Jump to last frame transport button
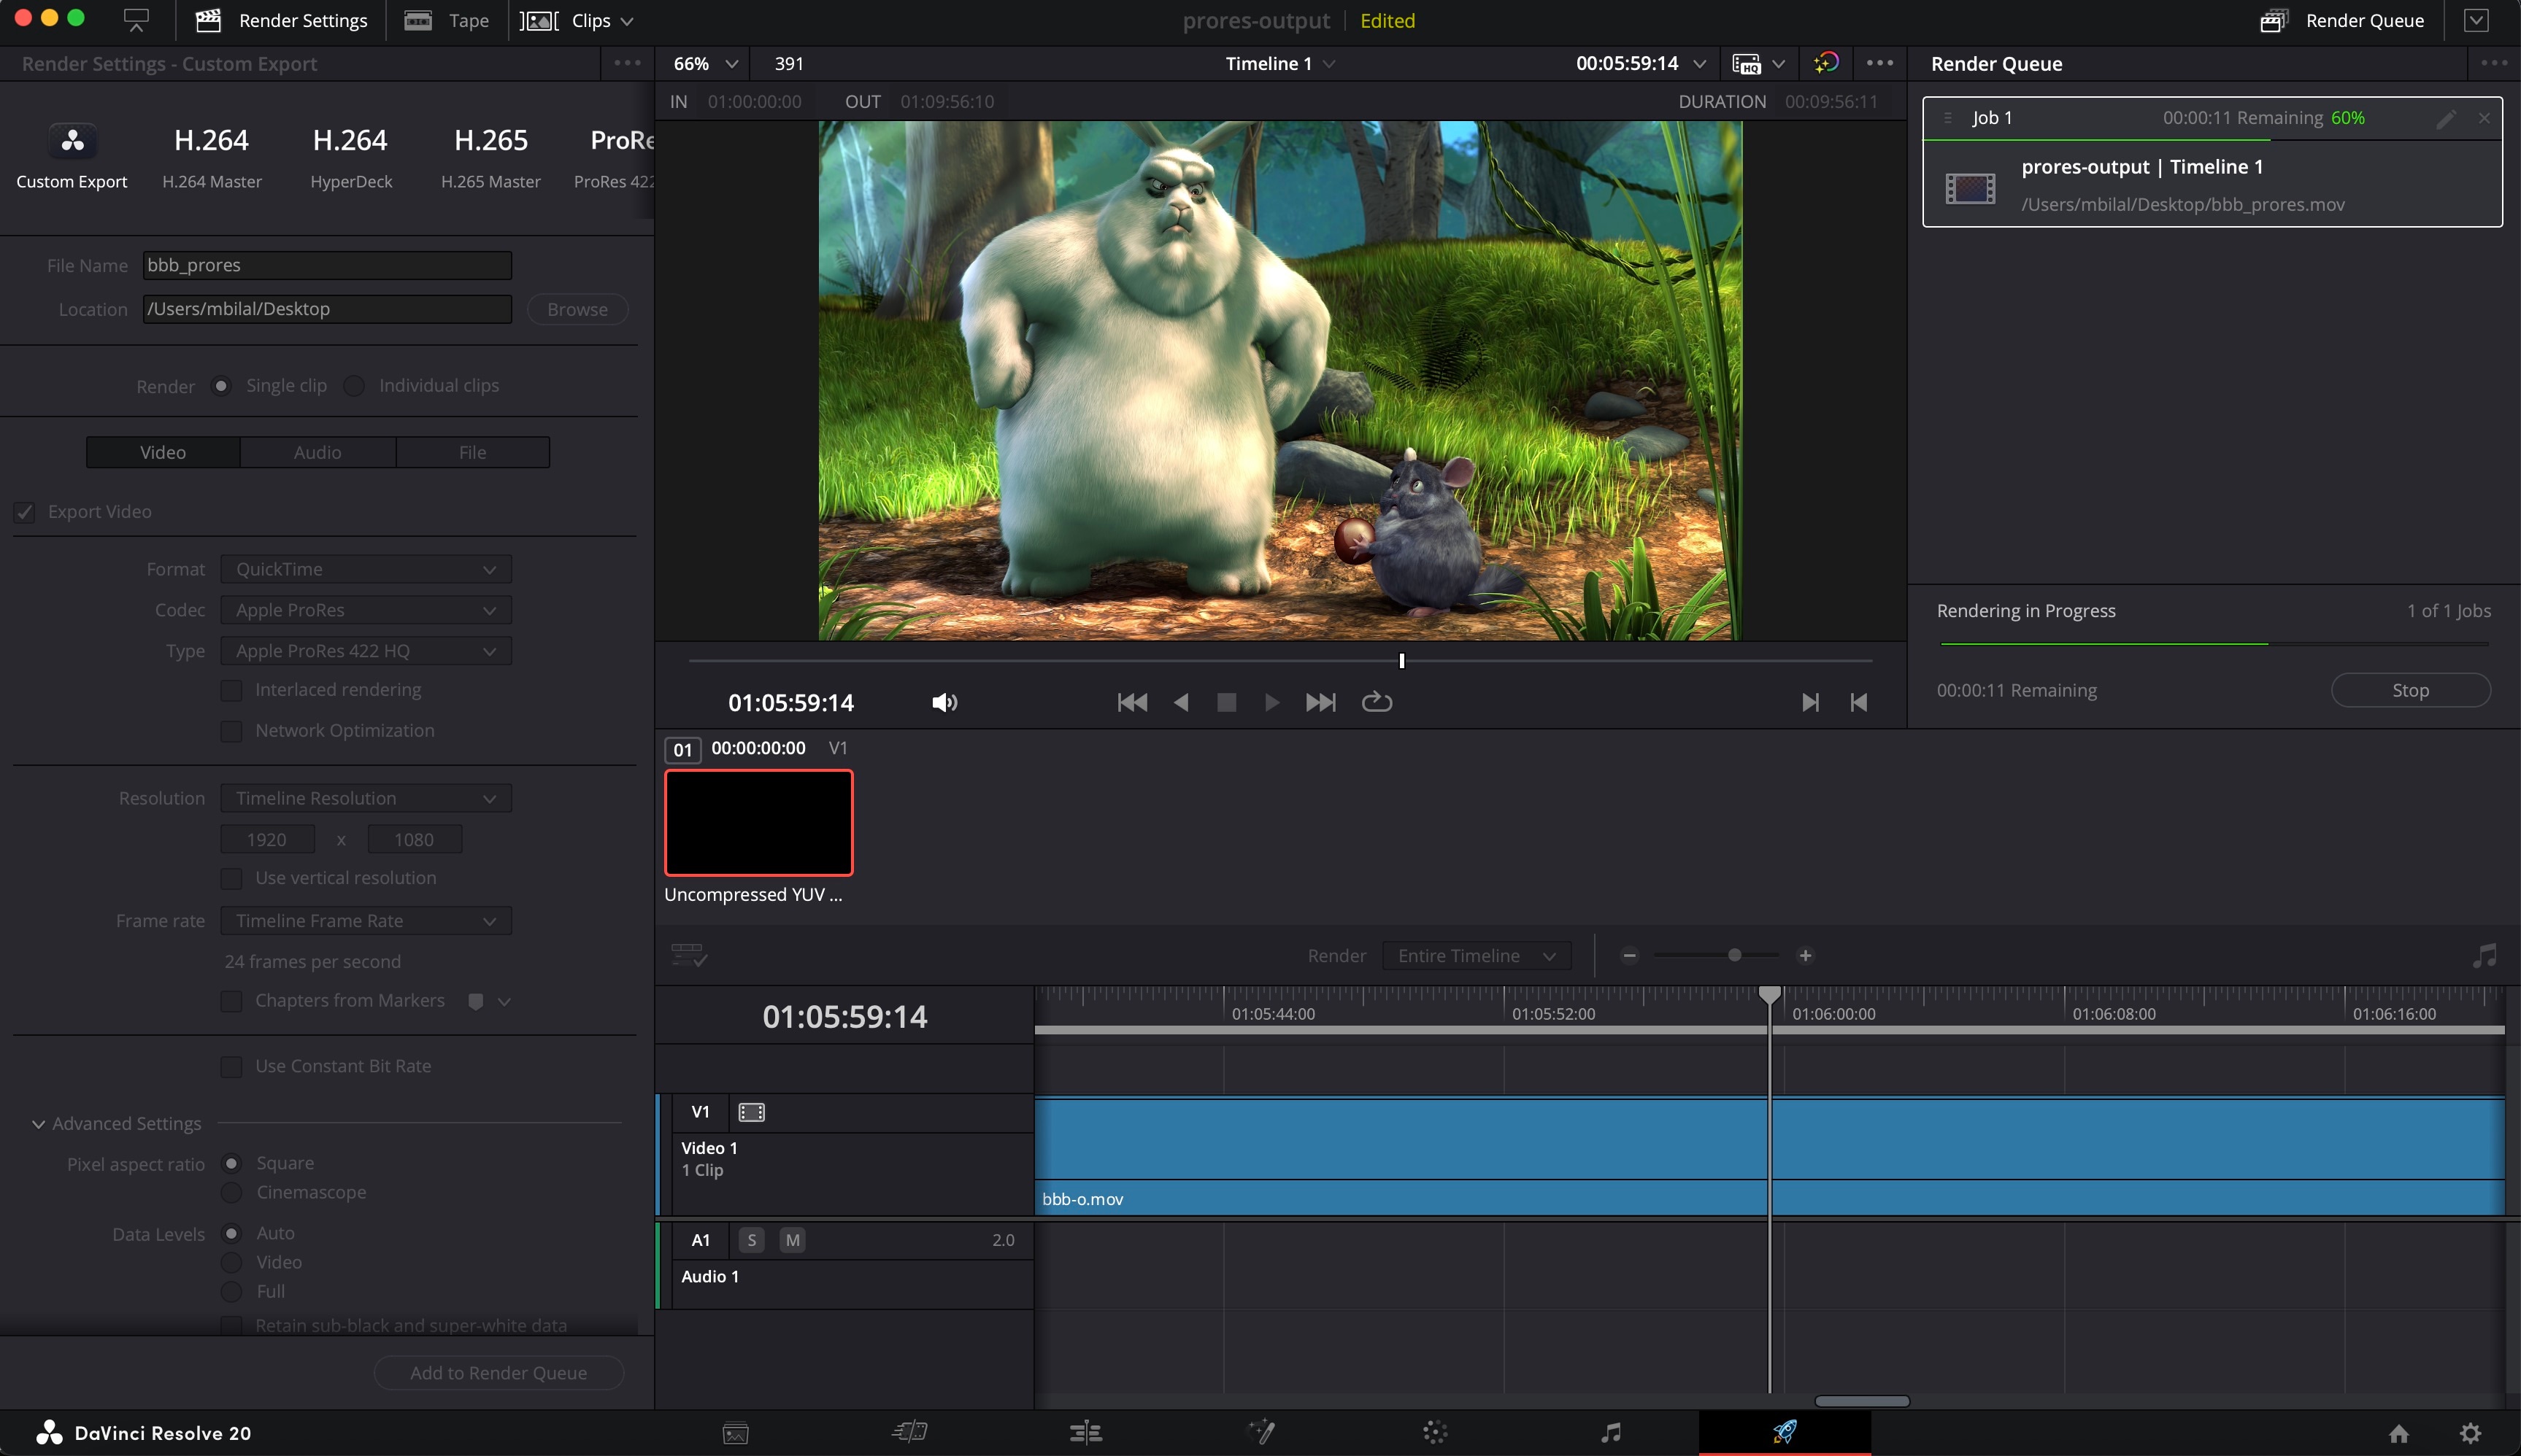 coord(1320,703)
